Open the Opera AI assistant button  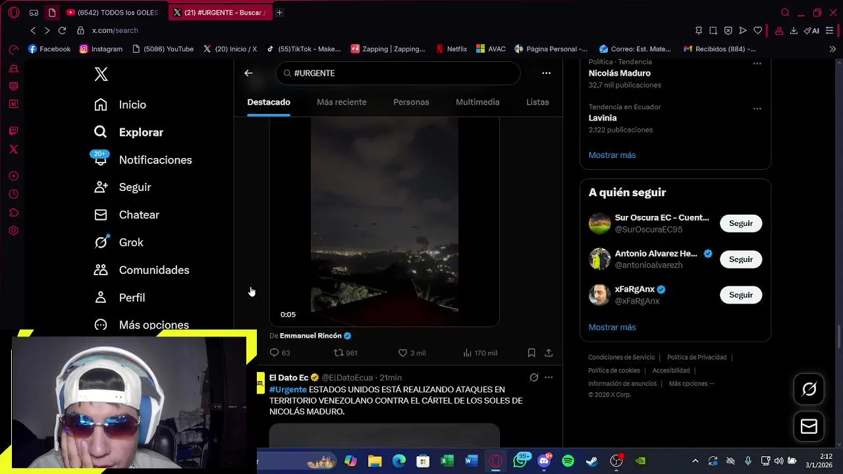(811, 30)
